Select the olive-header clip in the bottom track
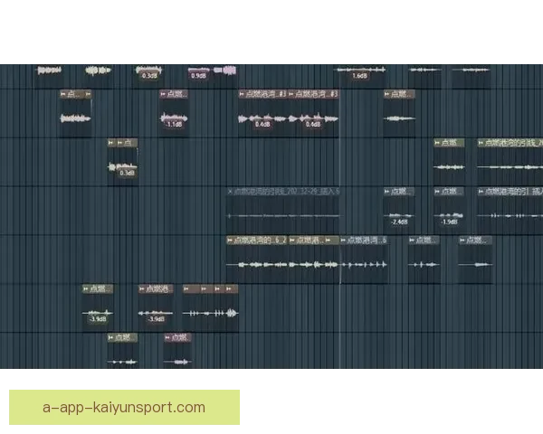Image resolution: width=543 pixels, height=434 pixels. click(123, 338)
